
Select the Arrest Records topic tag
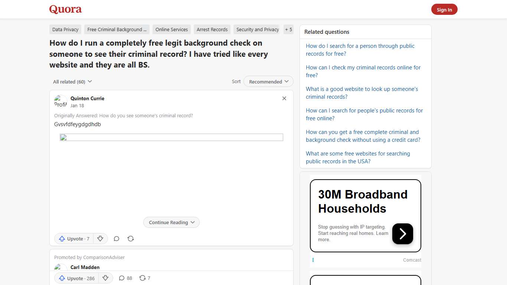(x=212, y=30)
